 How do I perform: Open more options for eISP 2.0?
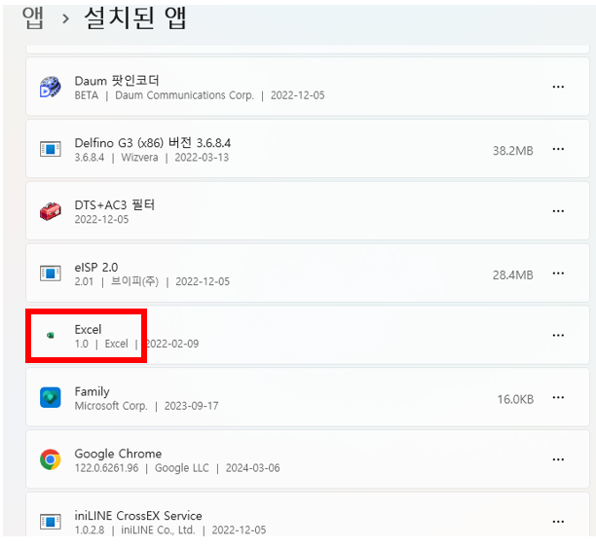click(558, 273)
